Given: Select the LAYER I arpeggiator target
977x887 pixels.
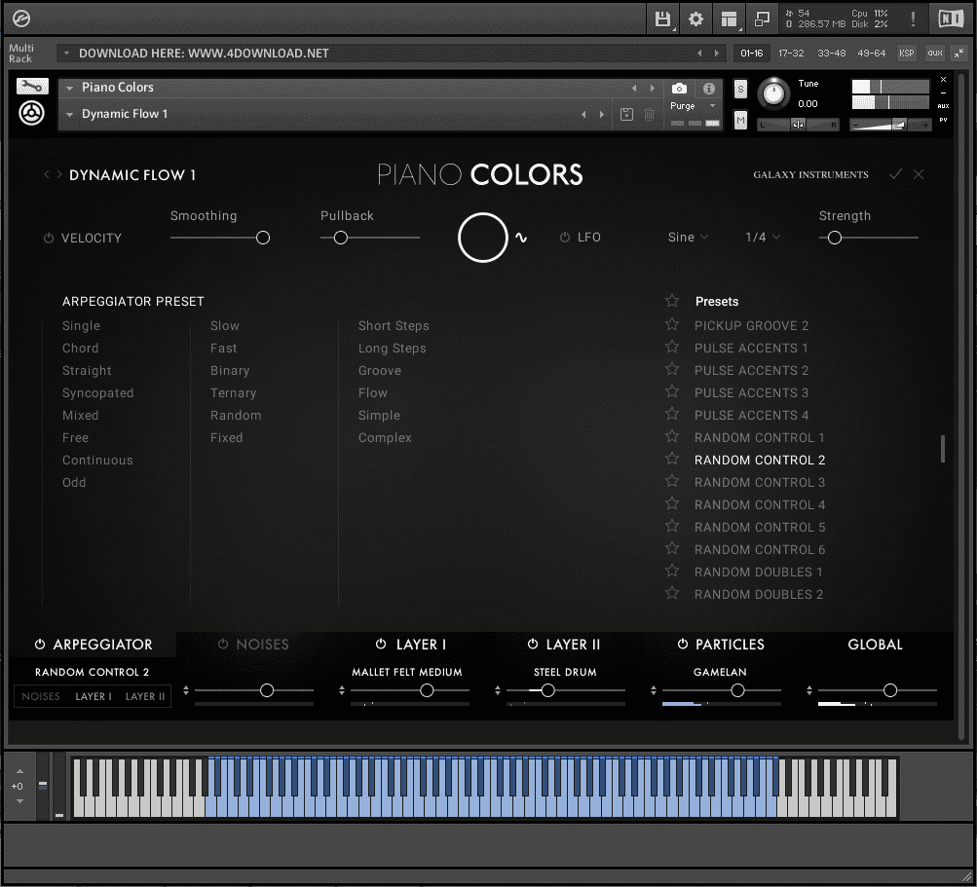Looking at the screenshot, I should (x=94, y=696).
